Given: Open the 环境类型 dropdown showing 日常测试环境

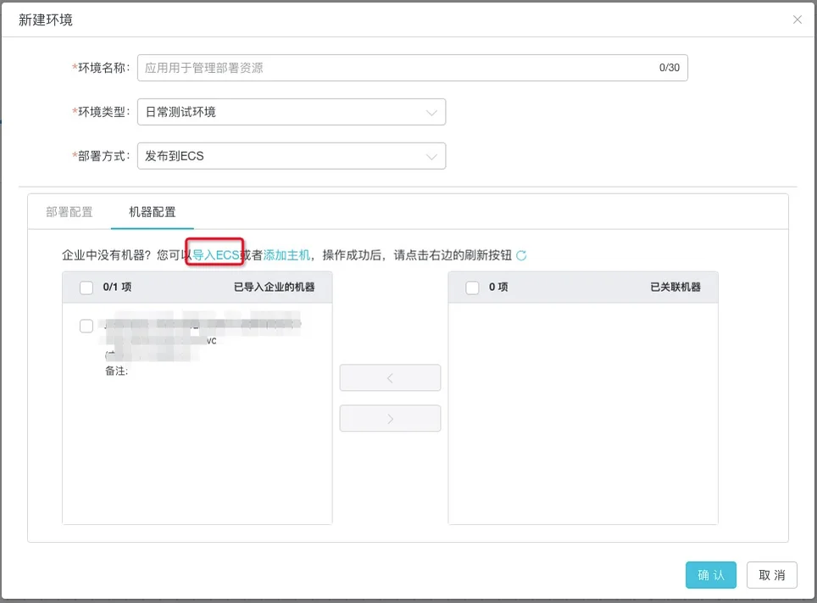Looking at the screenshot, I should tap(292, 112).
